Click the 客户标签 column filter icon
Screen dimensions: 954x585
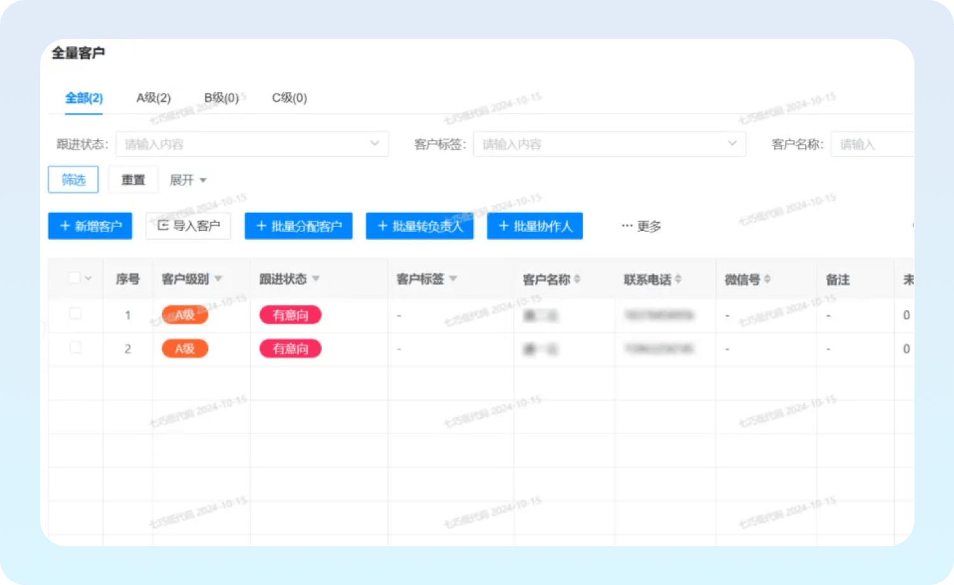pos(453,279)
